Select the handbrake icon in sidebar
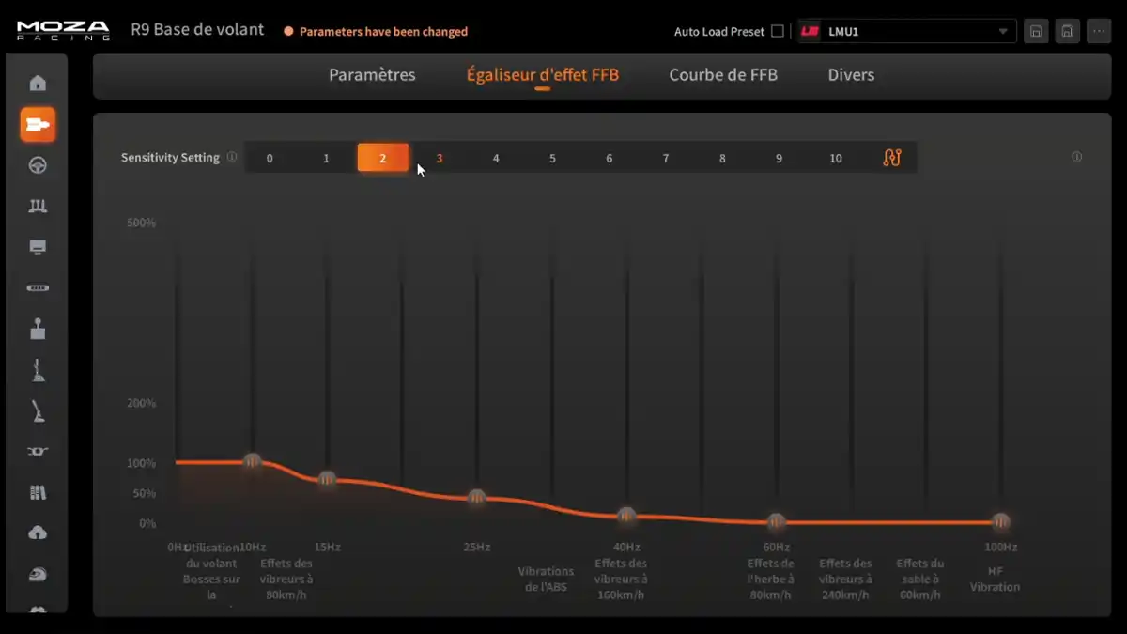 pos(38,411)
